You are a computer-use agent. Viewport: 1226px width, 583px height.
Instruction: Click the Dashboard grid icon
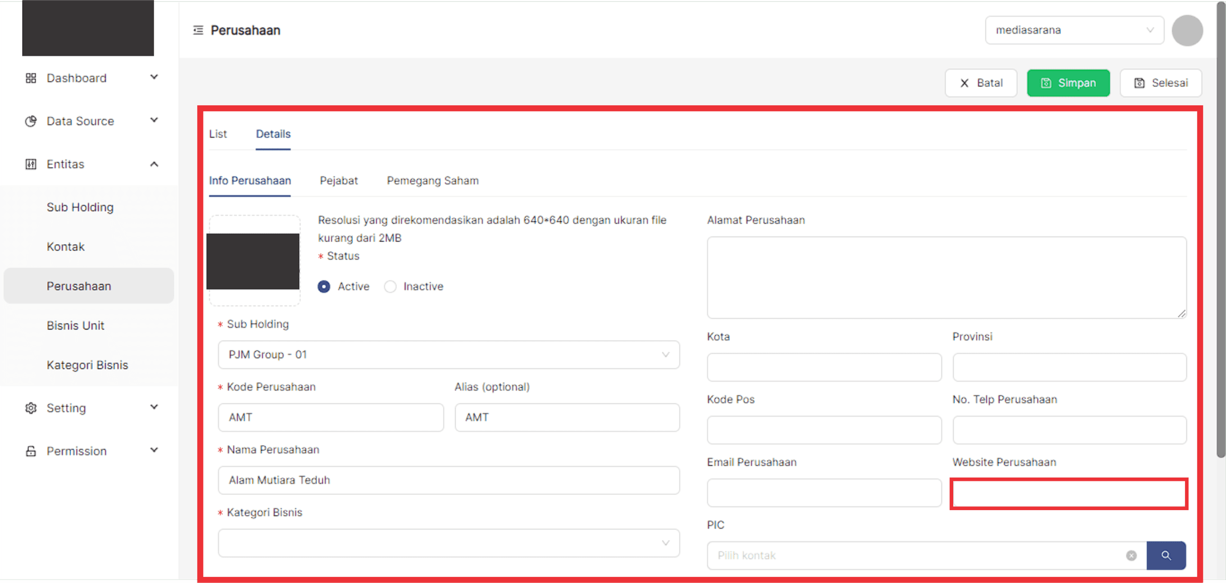[x=31, y=78]
